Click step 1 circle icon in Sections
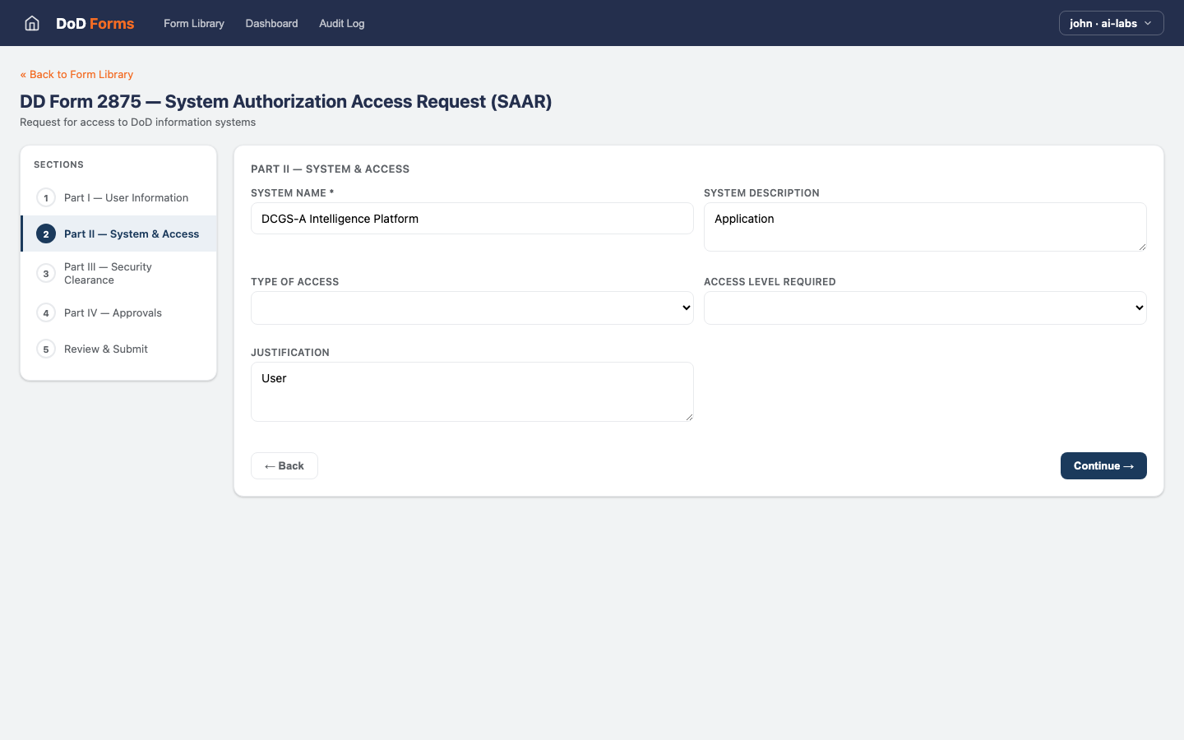The height and width of the screenshot is (740, 1184). (x=46, y=198)
